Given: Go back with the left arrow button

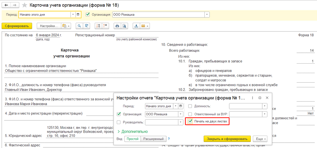Looking at the screenshot, I should 6,5.
